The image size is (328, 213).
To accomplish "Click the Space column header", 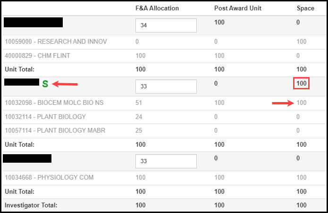I will (305, 8).
